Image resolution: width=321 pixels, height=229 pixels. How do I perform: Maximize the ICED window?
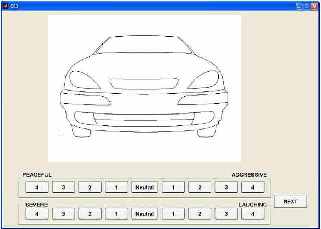pyautogui.click(x=306, y=6)
